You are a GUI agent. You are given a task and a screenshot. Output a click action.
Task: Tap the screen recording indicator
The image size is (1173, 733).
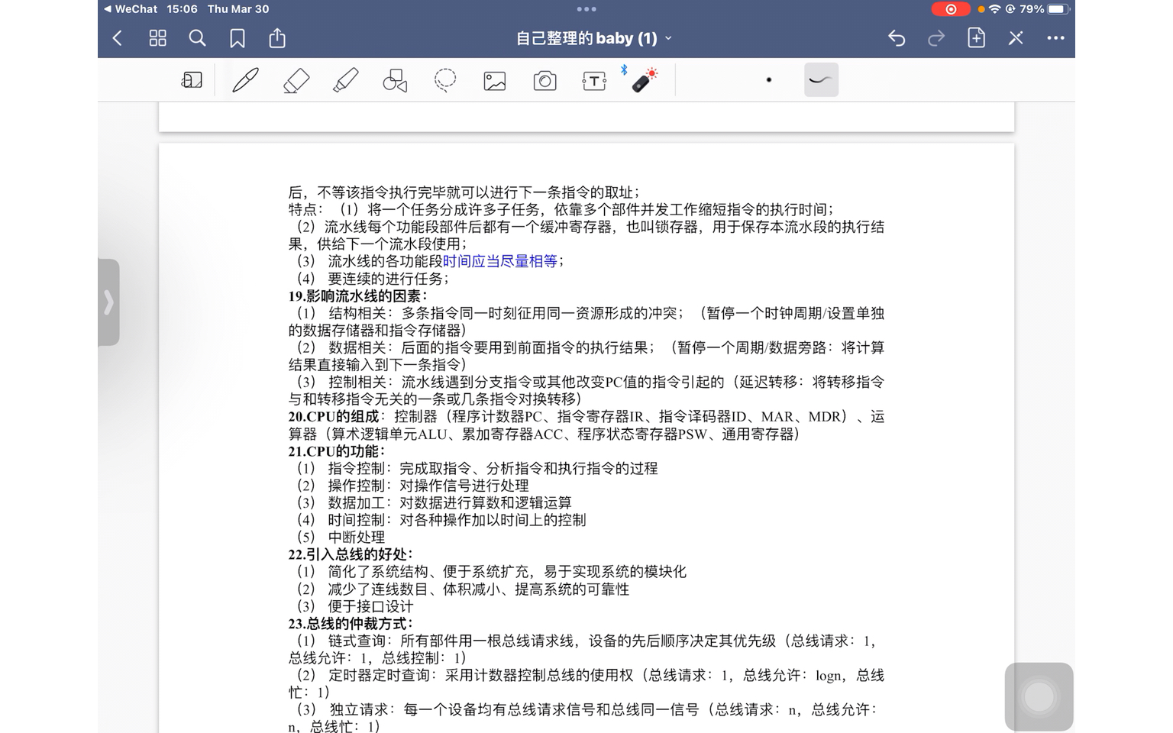click(951, 9)
